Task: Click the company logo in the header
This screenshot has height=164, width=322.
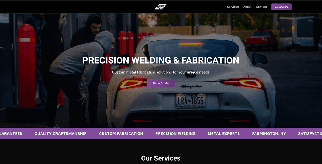Action: (161, 7)
